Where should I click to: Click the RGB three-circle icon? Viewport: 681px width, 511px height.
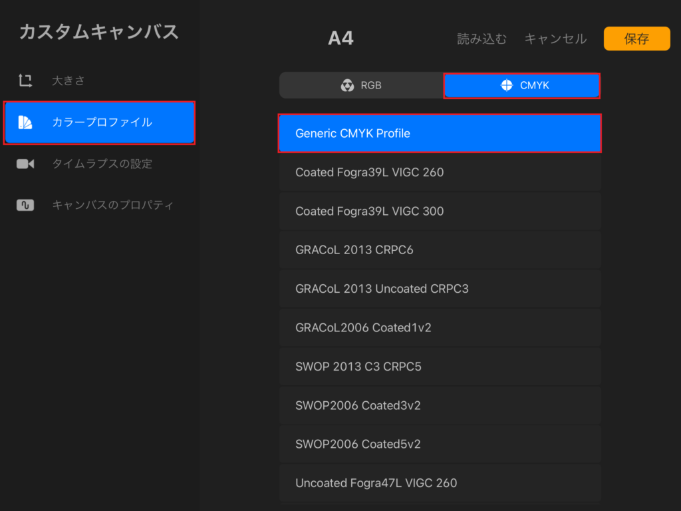[x=347, y=85]
